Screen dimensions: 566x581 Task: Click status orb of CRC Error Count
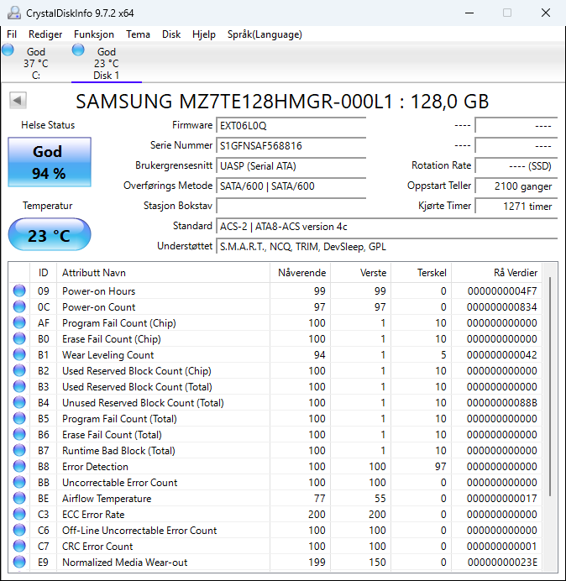click(x=19, y=546)
